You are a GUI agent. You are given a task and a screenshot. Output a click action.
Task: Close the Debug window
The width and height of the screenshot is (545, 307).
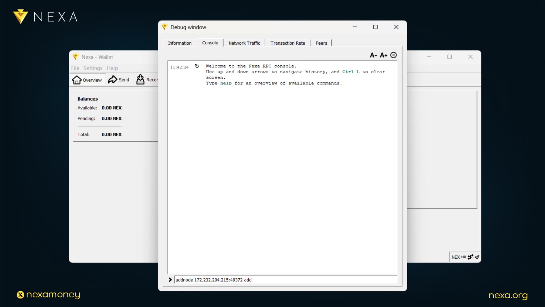click(396, 27)
